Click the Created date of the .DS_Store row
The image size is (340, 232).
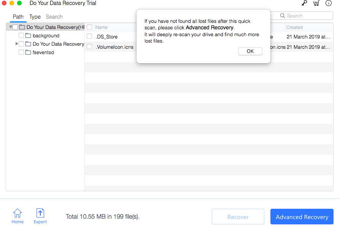[x=308, y=37]
